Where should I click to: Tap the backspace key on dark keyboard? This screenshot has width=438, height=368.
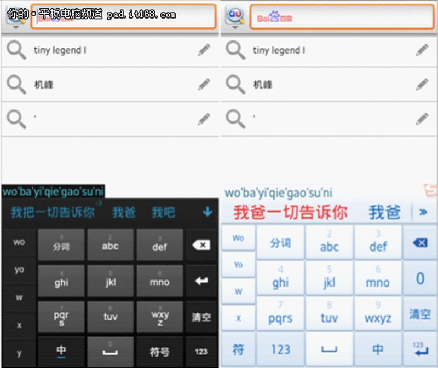click(x=201, y=245)
